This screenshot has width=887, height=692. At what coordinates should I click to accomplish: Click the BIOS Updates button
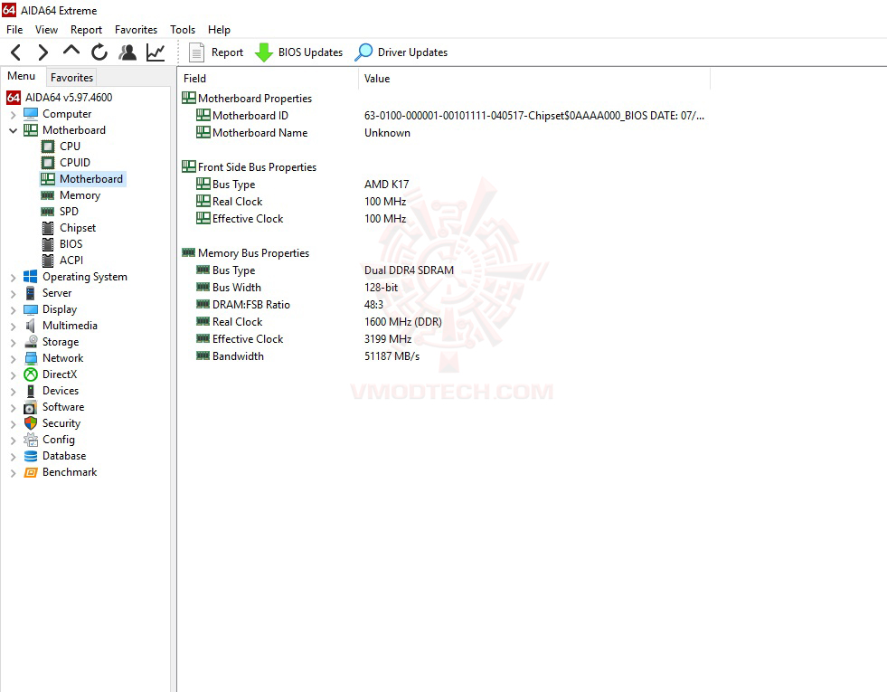tap(298, 52)
